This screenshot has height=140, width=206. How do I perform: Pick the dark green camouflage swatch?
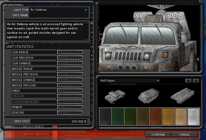click(x=118, y=117)
